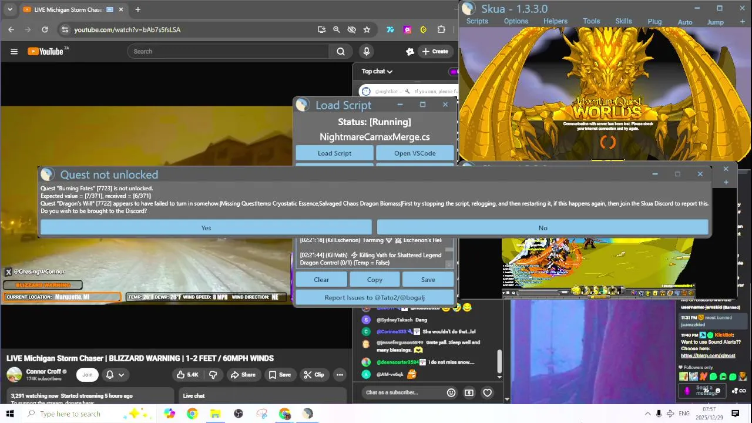Save the video to a playlist

(x=280, y=375)
